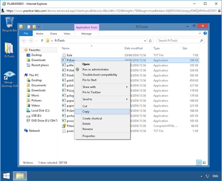The height and width of the screenshot is (181, 222).
Task: Expand the ribbon chevron
Action: click(200, 34)
